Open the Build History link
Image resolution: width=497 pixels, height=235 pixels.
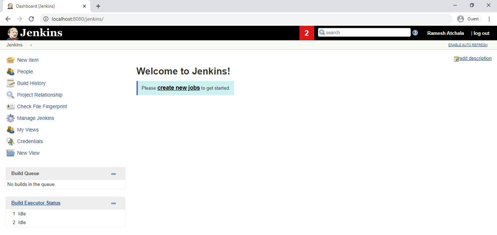(x=31, y=83)
